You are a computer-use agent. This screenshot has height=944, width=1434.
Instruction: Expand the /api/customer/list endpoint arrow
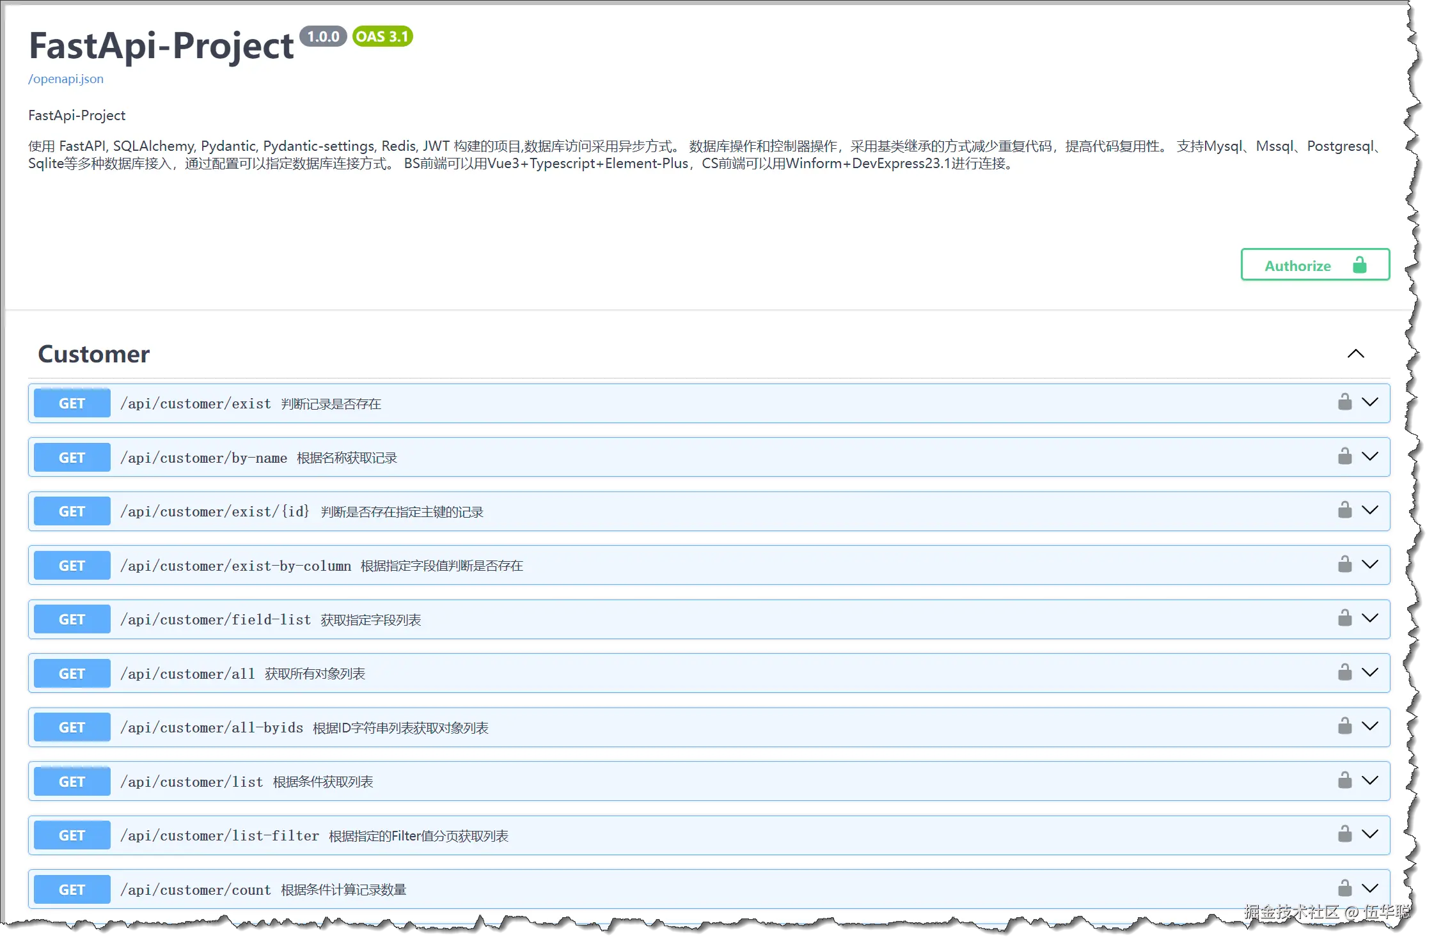click(1370, 780)
